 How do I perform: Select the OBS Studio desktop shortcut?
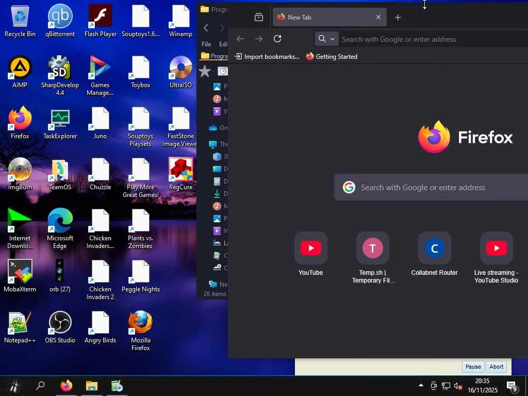click(x=60, y=327)
